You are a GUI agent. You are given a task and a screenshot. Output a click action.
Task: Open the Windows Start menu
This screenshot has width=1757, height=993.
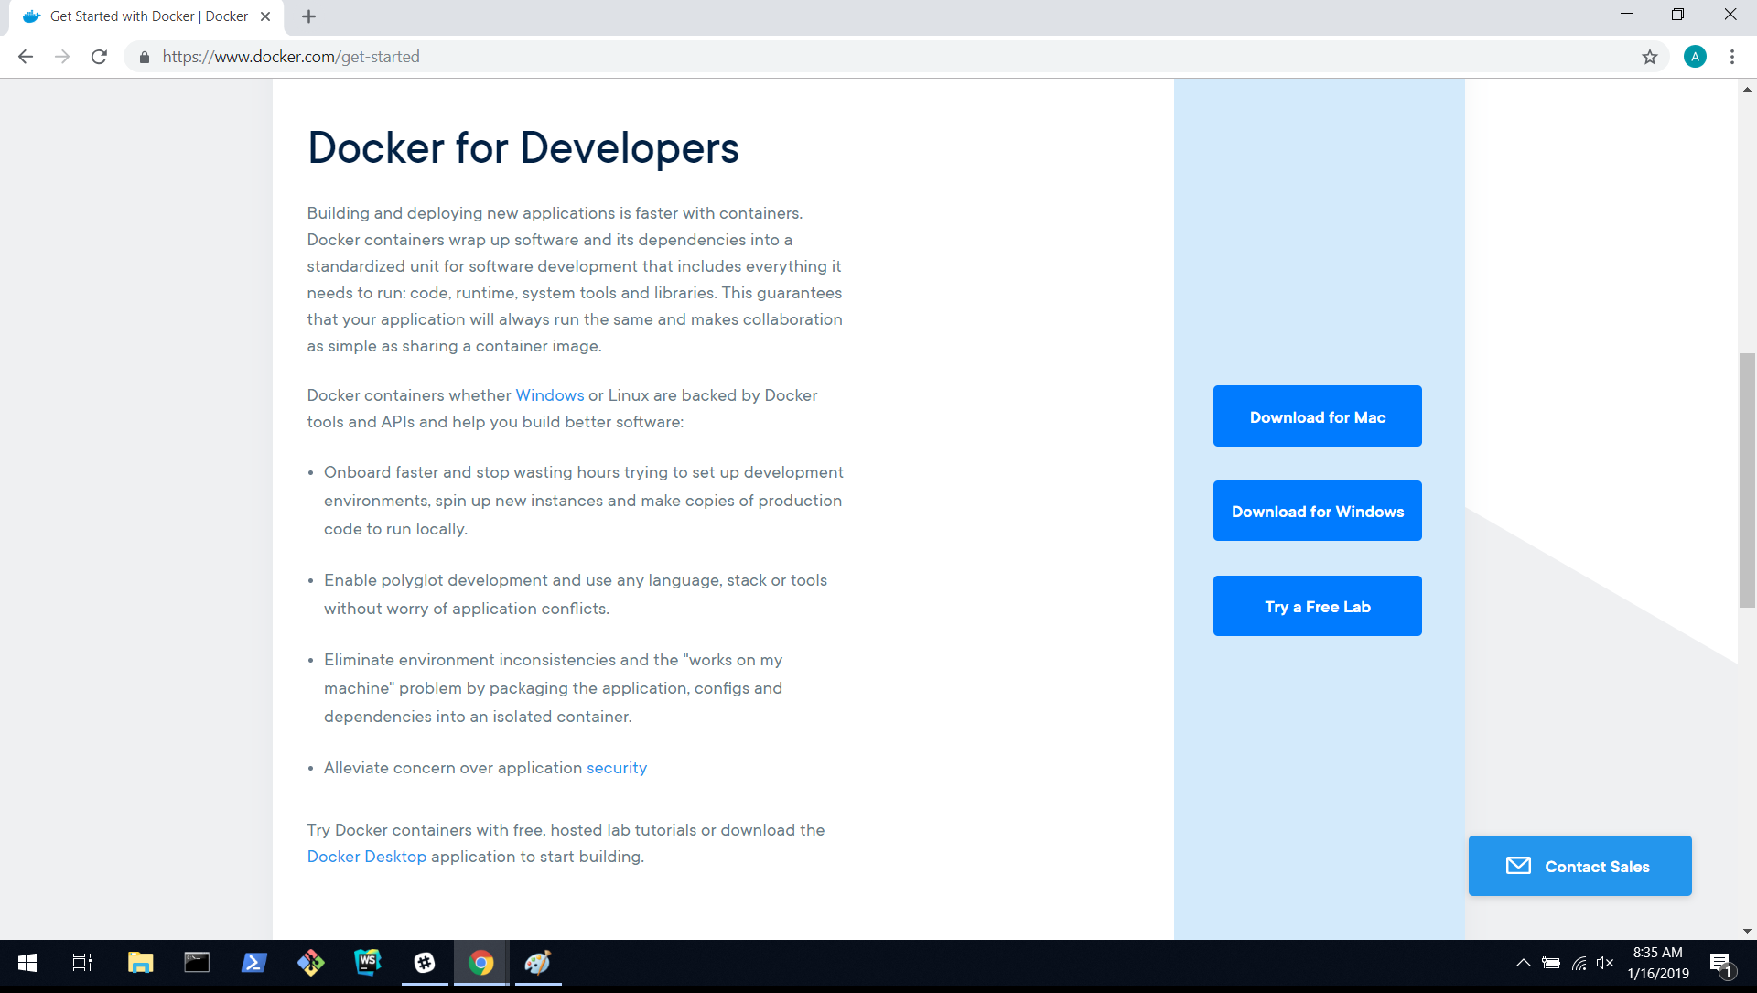(x=27, y=963)
